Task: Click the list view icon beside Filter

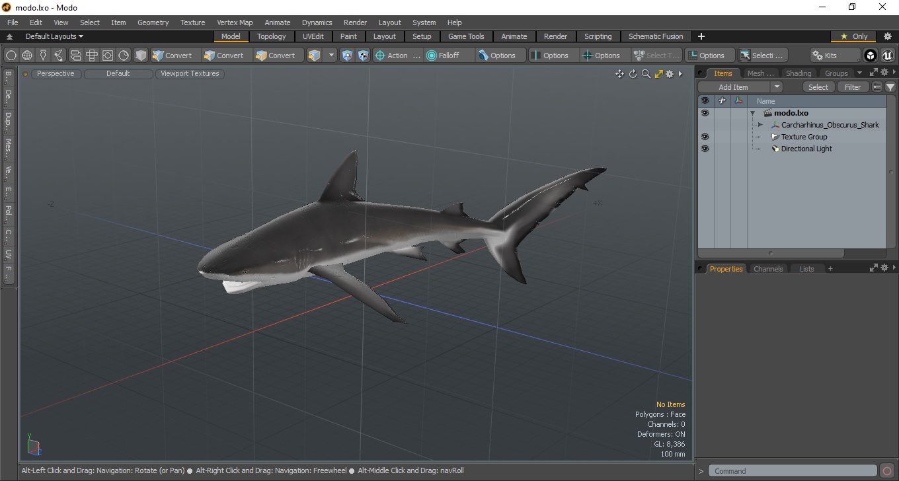Action: click(x=877, y=87)
